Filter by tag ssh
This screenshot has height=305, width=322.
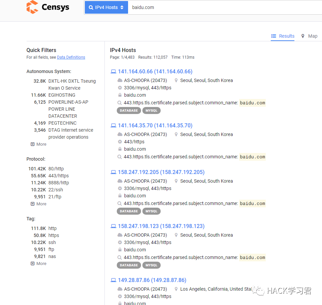pyautogui.click(x=52, y=242)
